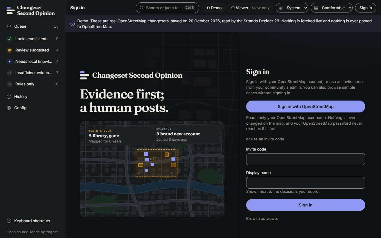The image size is (381, 238).
Task: Click the search magnifier icon
Action: pyautogui.click(x=142, y=8)
